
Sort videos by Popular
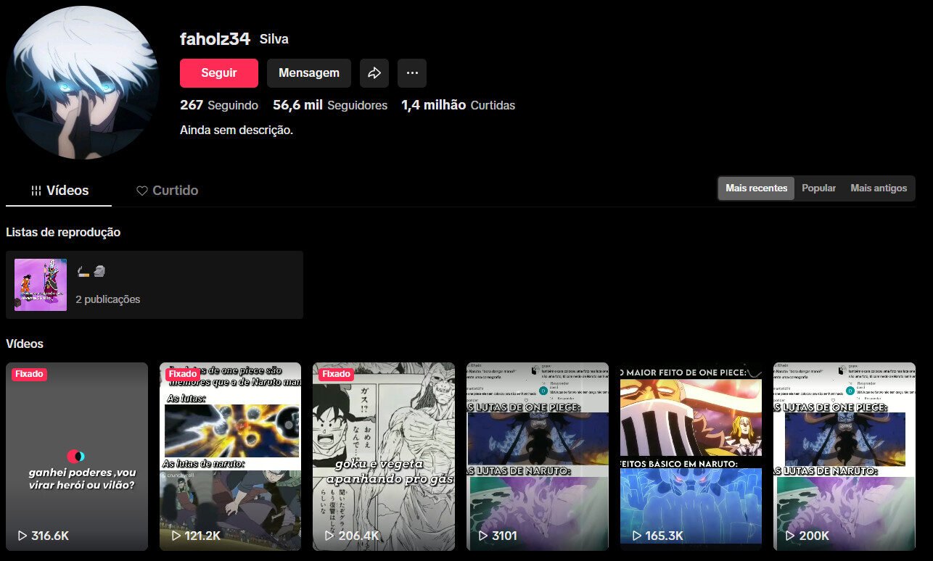pos(819,188)
